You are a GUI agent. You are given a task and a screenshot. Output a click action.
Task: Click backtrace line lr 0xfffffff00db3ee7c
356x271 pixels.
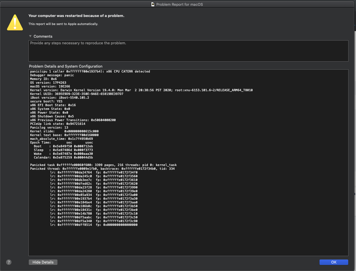coord(94,180)
